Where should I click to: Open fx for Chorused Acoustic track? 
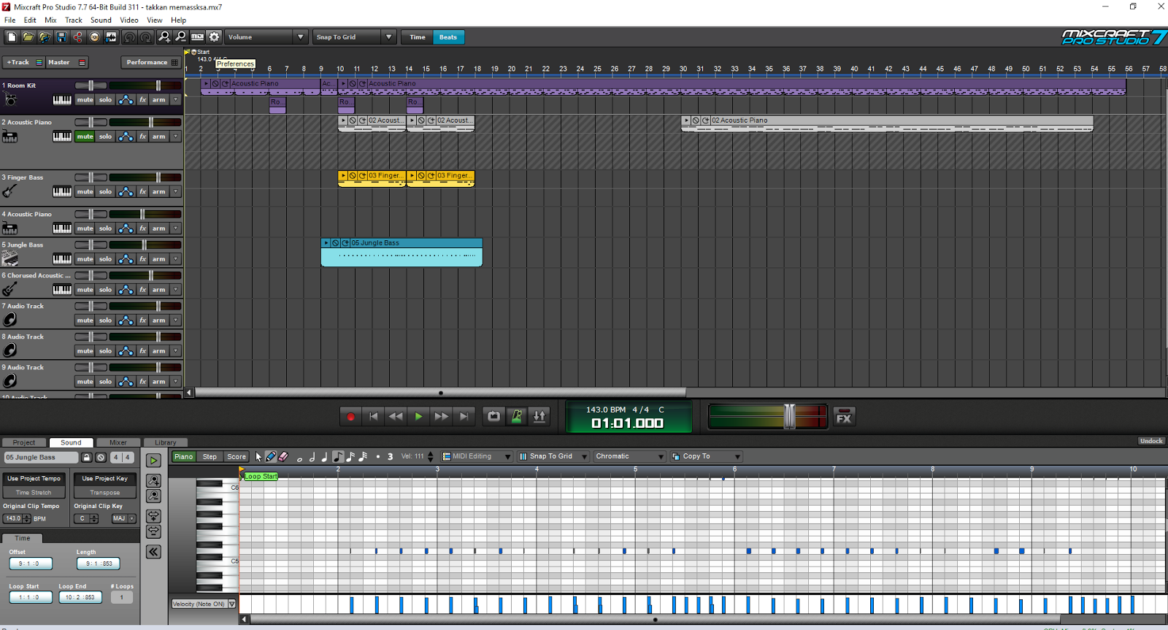(x=142, y=290)
